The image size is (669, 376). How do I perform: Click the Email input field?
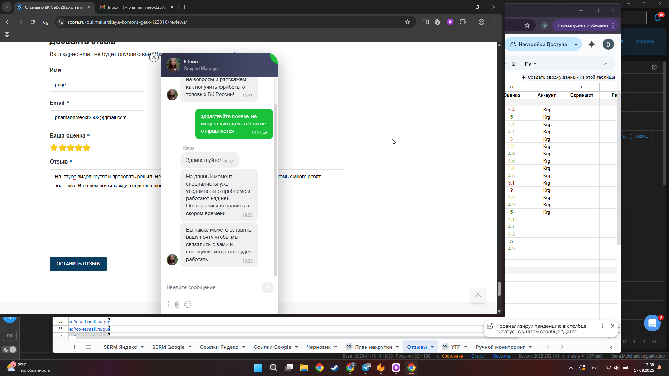pos(97,117)
